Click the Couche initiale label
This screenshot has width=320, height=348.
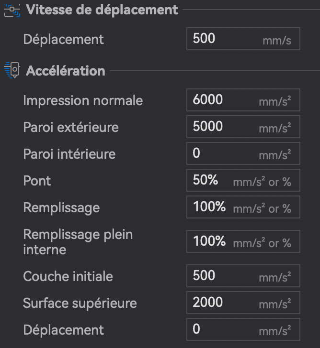pyautogui.click(x=68, y=276)
